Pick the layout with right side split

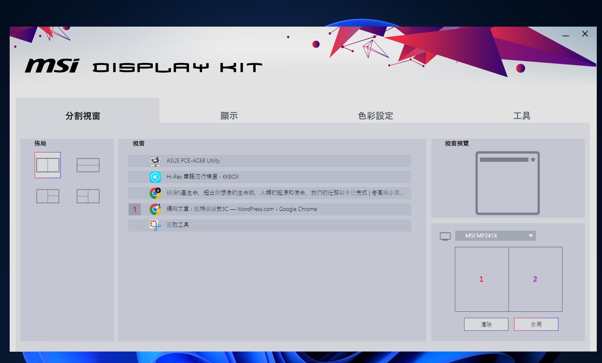pos(48,196)
